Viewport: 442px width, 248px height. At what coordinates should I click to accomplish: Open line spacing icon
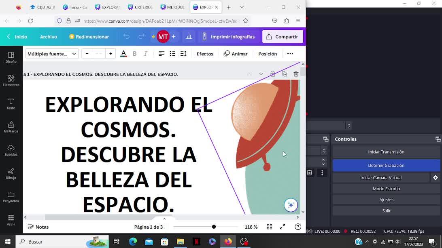183,54
